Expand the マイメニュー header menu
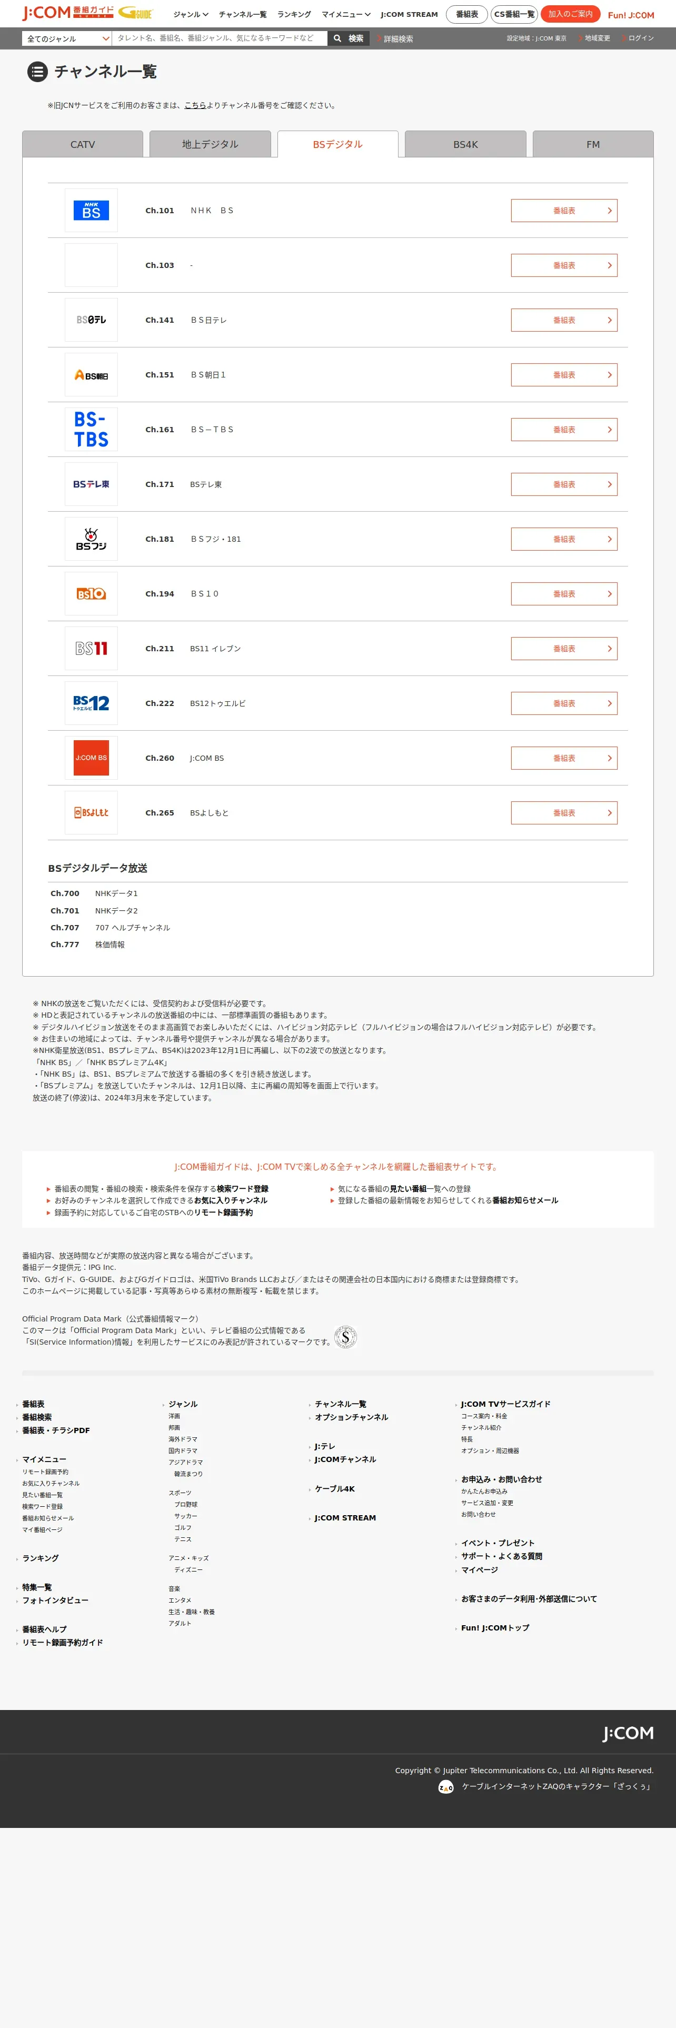Image resolution: width=676 pixels, height=2028 pixels. [345, 14]
